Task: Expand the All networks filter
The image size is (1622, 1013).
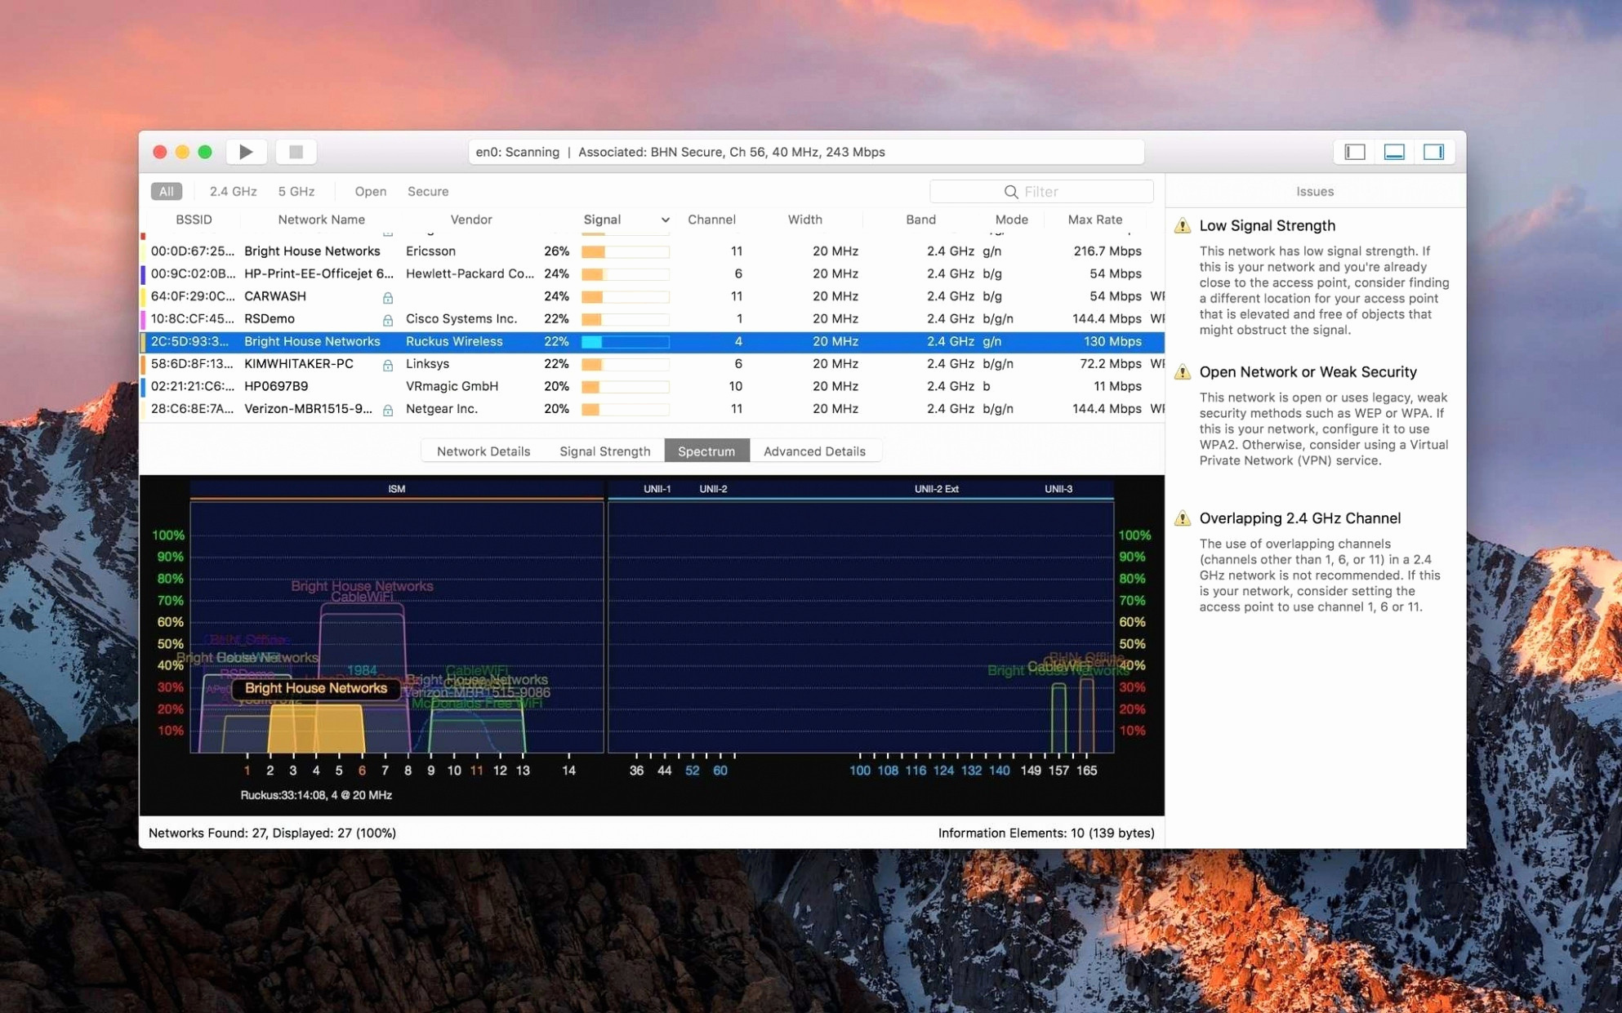Action: tap(166, 190)
